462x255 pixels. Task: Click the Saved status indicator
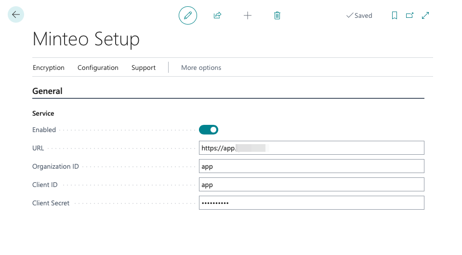tap(359, 15)
